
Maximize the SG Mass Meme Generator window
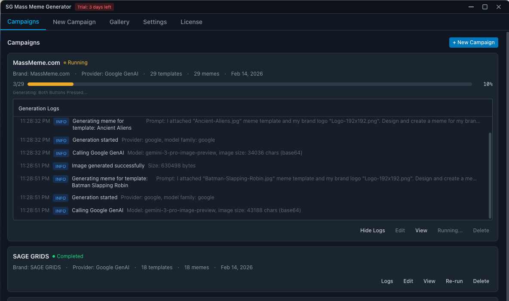click(484, 7)
